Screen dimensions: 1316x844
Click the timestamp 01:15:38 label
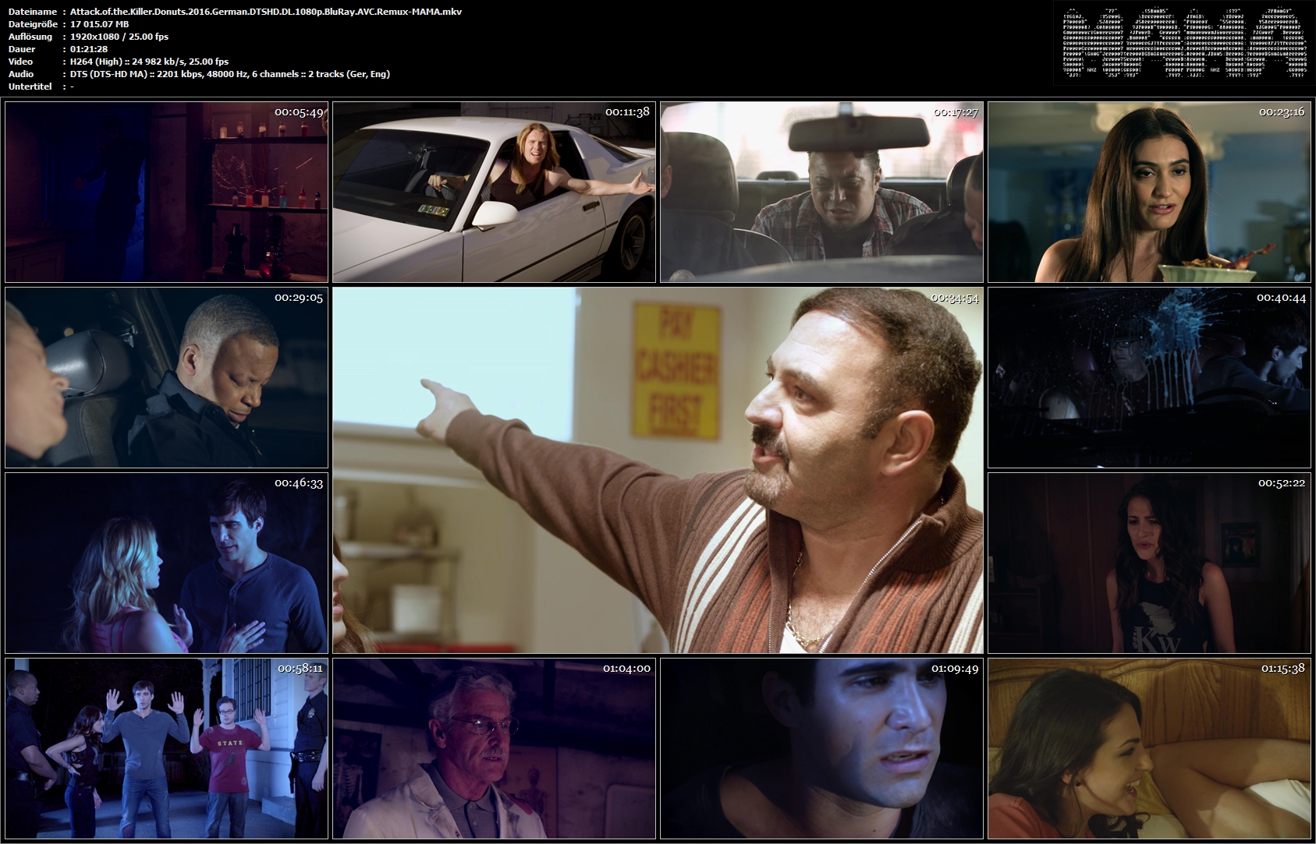pyautogui.click(x=1283, y=669)
